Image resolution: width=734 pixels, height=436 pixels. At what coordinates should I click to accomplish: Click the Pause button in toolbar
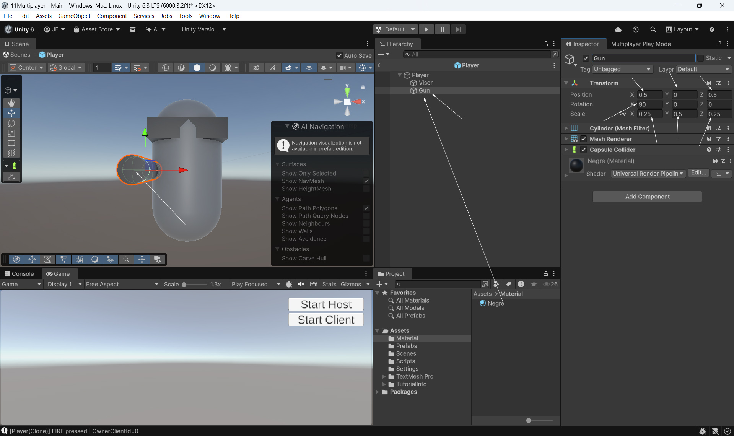(x=442, y=29)
